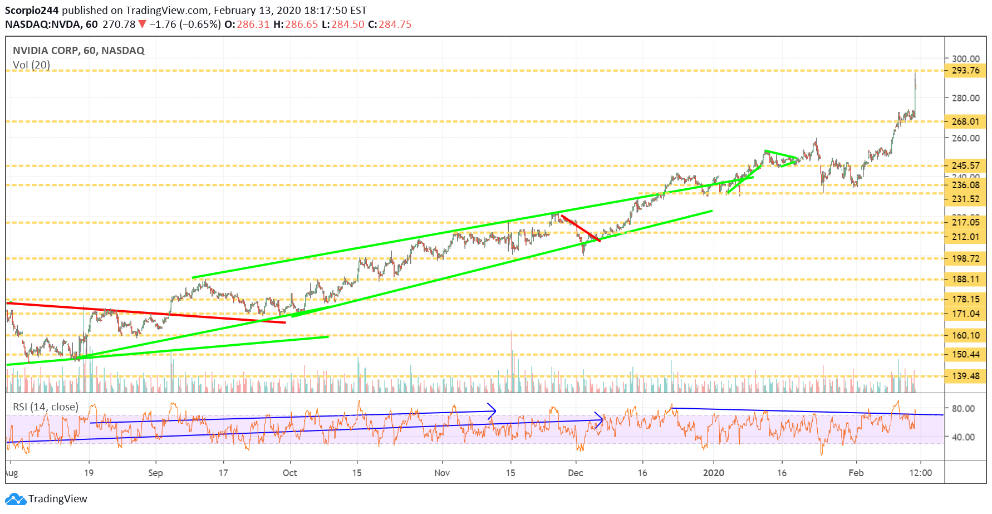
Task: Click the −1.76 (−0.65%) change text
Action: (x=185, y=25)
